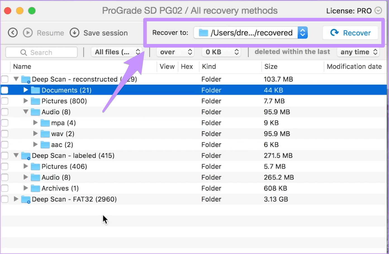Image resolution: width=389 pixels, height=254 pixels.
Task: Click the 3.13 GB size value
Action: [x=276, y=199]
